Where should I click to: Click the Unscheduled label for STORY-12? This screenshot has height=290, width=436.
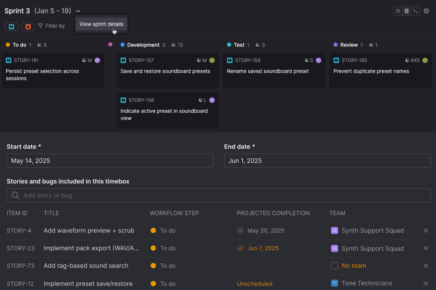tap(255, 284)
